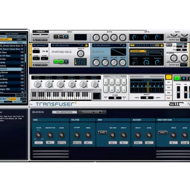Click the Cutoff knob in Bass synth module
The height and width of the screenshot is (191, 190).
(96, 62)
